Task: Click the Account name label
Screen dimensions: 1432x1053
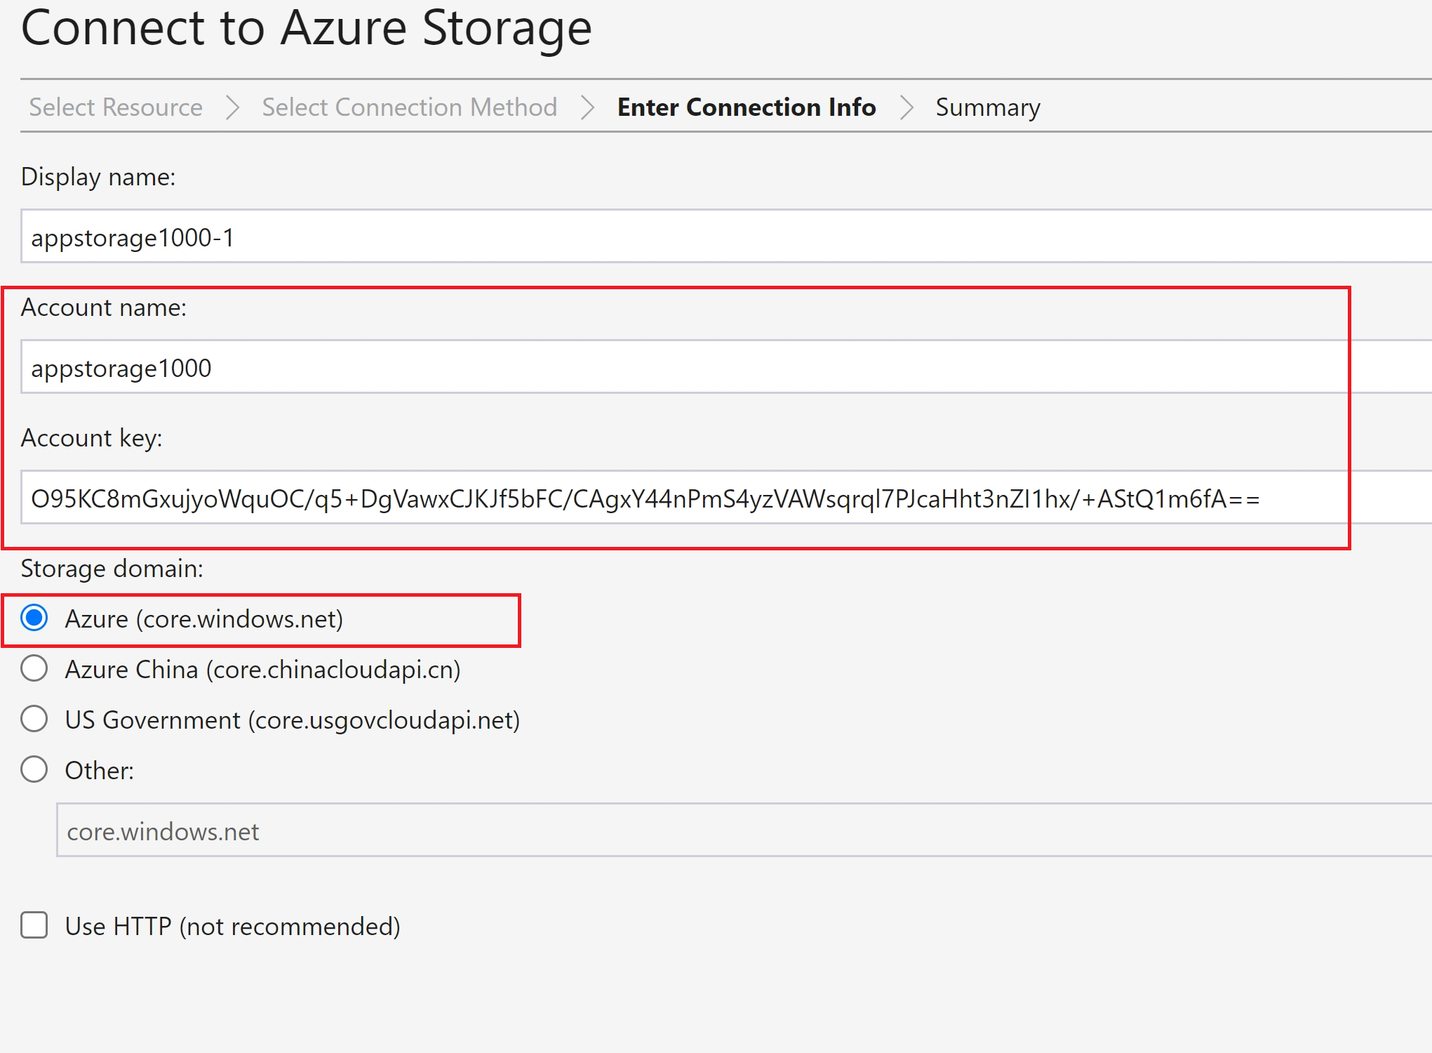Action: [x=104, y=307]
